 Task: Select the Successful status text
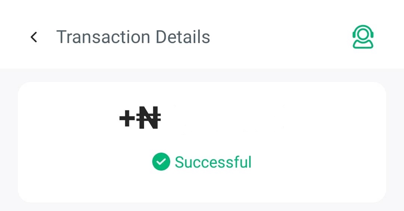[213, 162]
